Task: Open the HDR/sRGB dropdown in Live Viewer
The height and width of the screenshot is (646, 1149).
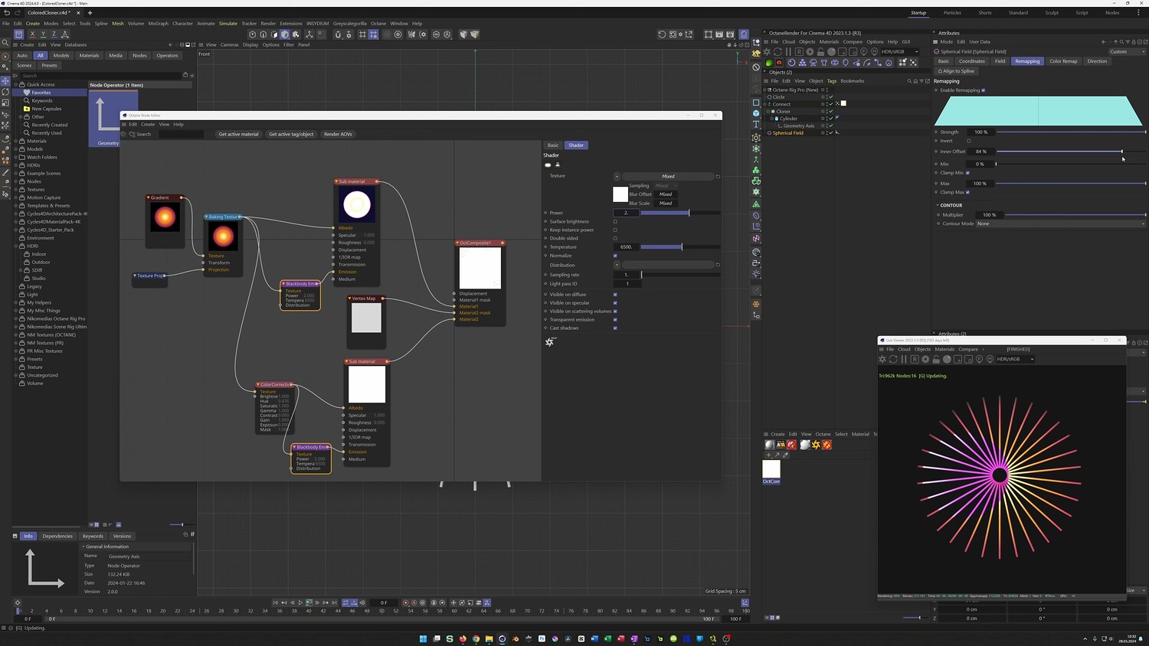Action: click(1014, 359)
